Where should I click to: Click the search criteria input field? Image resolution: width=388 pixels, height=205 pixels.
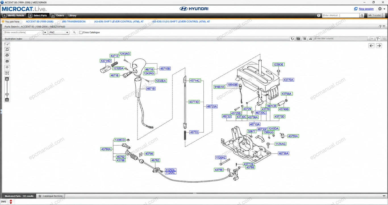pos(23,33)
